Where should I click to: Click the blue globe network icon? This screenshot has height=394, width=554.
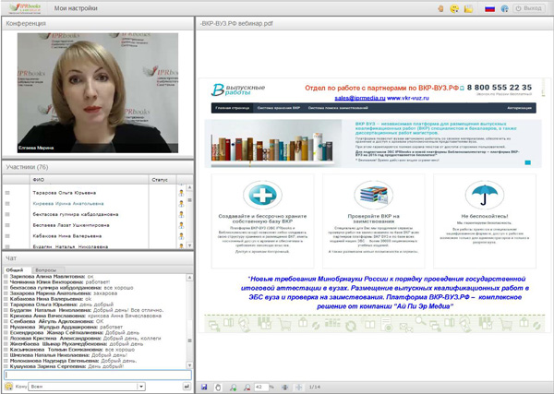[x=504, y=8]
